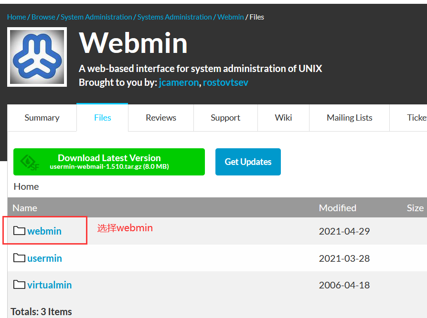The image size is (427, 318).
Task: Go to Home breadcrumb link
Action: (x=16, y=17)
